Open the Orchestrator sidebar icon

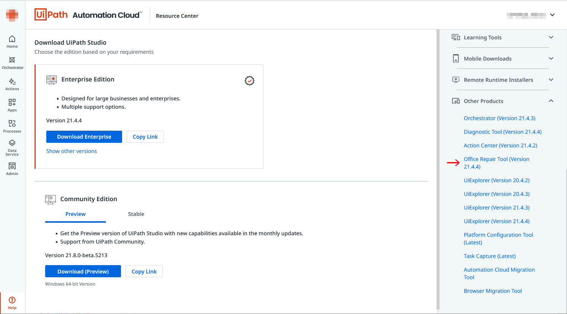12,62
